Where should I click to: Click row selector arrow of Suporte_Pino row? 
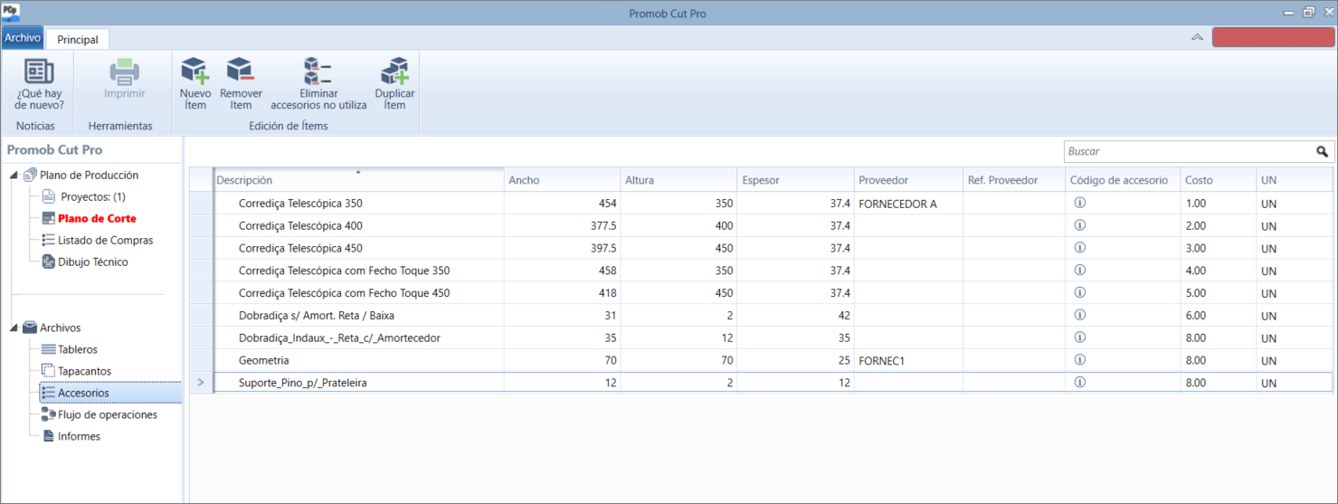pos(200,383)
